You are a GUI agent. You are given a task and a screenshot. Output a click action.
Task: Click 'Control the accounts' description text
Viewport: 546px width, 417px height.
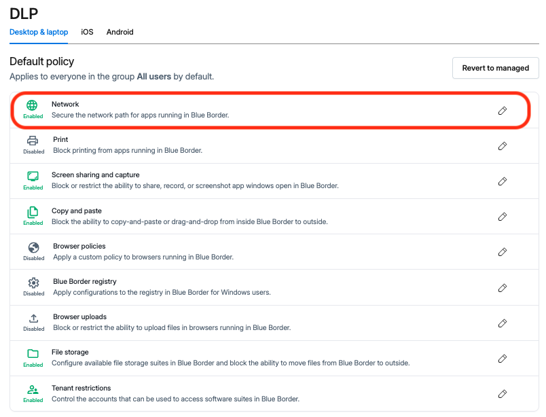coord(175,399)
